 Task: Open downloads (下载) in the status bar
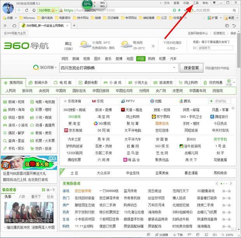(x=178, y=235)
